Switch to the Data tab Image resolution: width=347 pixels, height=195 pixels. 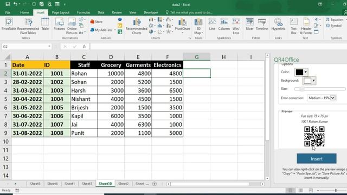point(101,12)
